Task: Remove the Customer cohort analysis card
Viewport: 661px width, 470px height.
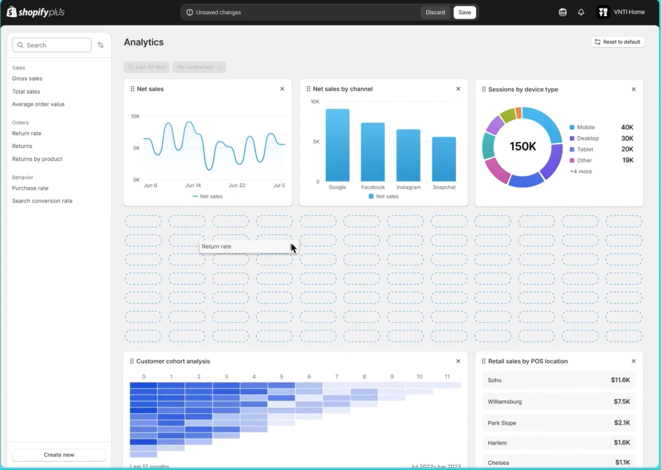Action: (x=458, y=361)
